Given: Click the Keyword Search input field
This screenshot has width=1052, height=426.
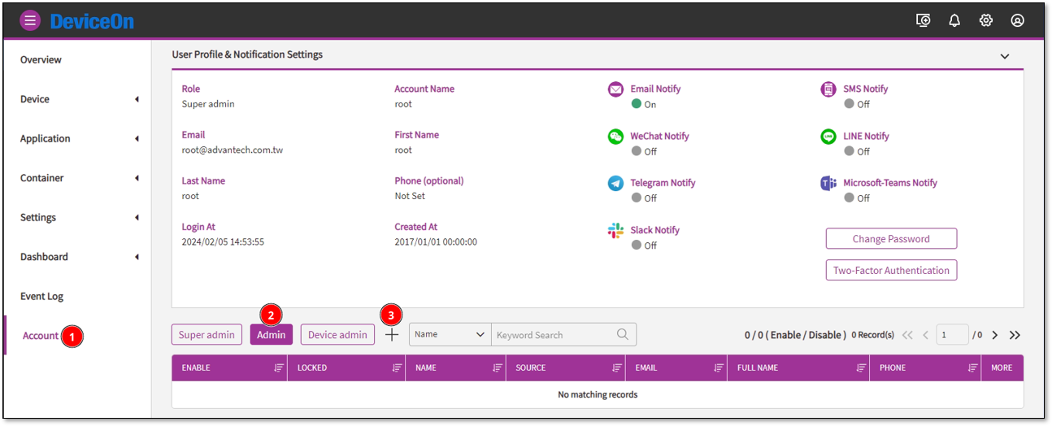Looking at the screenshot, I should click(x=553, y=335).
